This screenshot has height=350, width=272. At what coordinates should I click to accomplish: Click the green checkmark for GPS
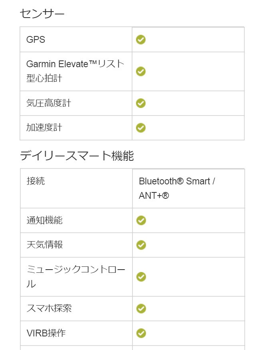141,40
